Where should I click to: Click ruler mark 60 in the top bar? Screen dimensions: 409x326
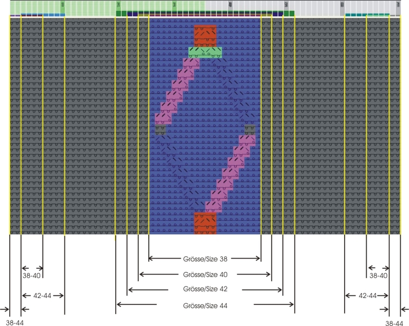point(342,4)
